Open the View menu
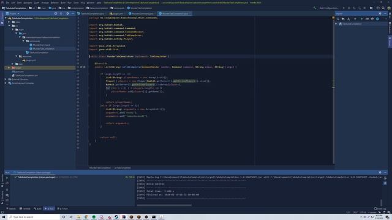This screenshot has width=392, height=220. (x=19, y=2)
